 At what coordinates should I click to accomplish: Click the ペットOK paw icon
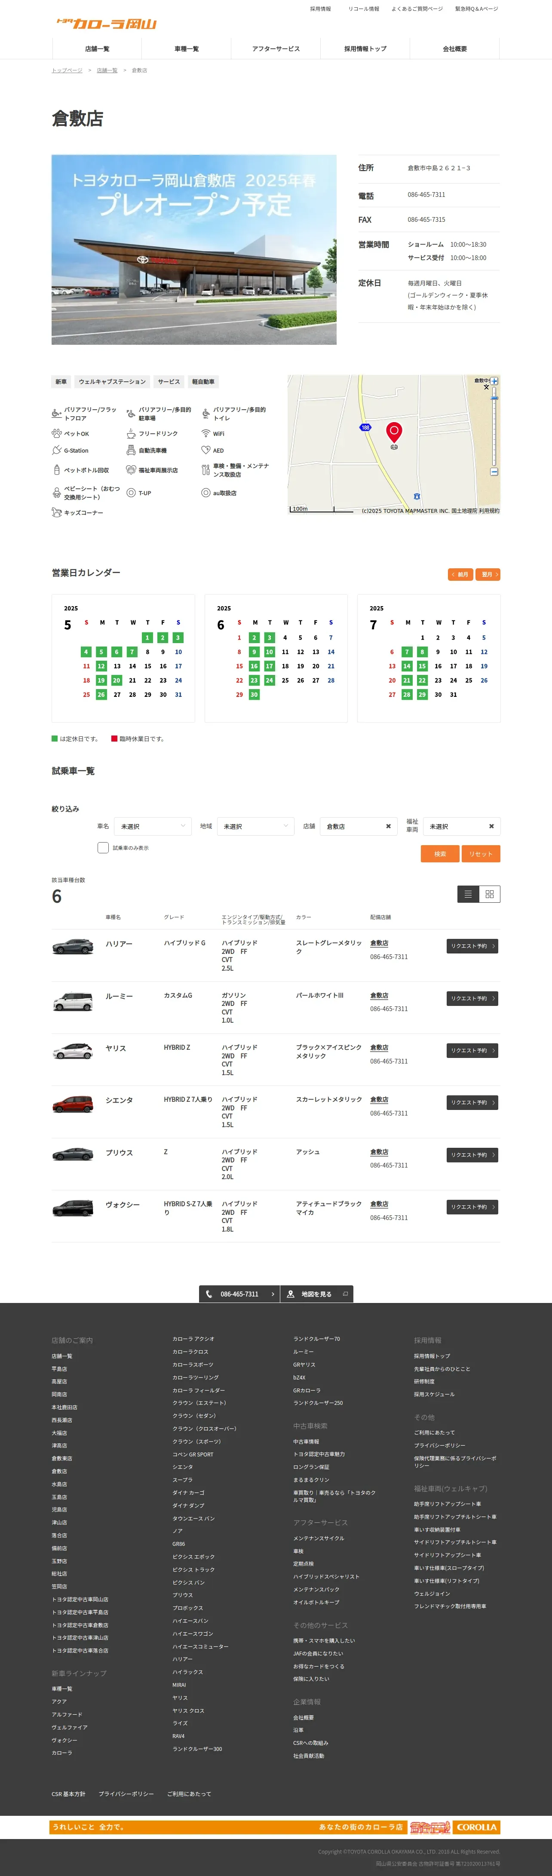point(56,433)
